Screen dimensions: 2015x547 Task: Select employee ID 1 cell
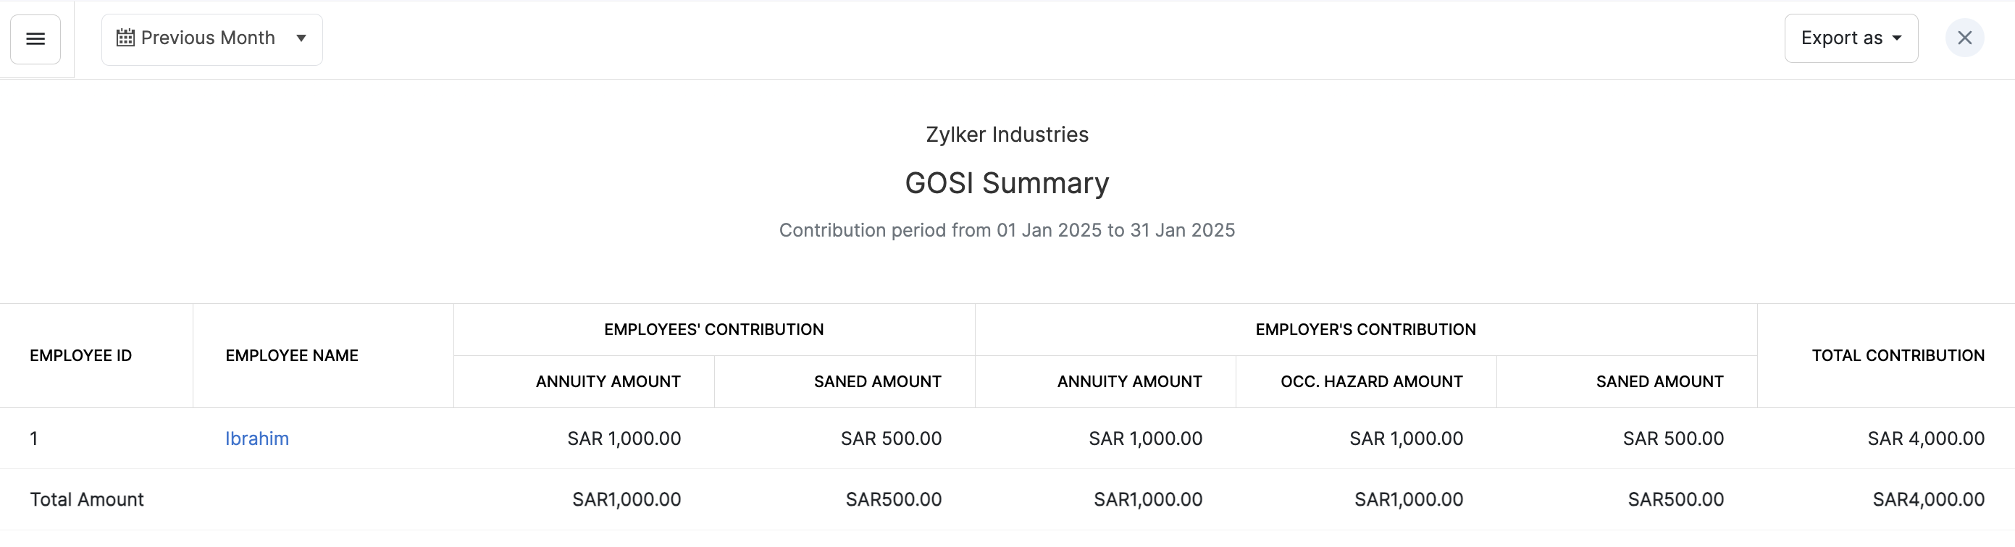point(33,438)
